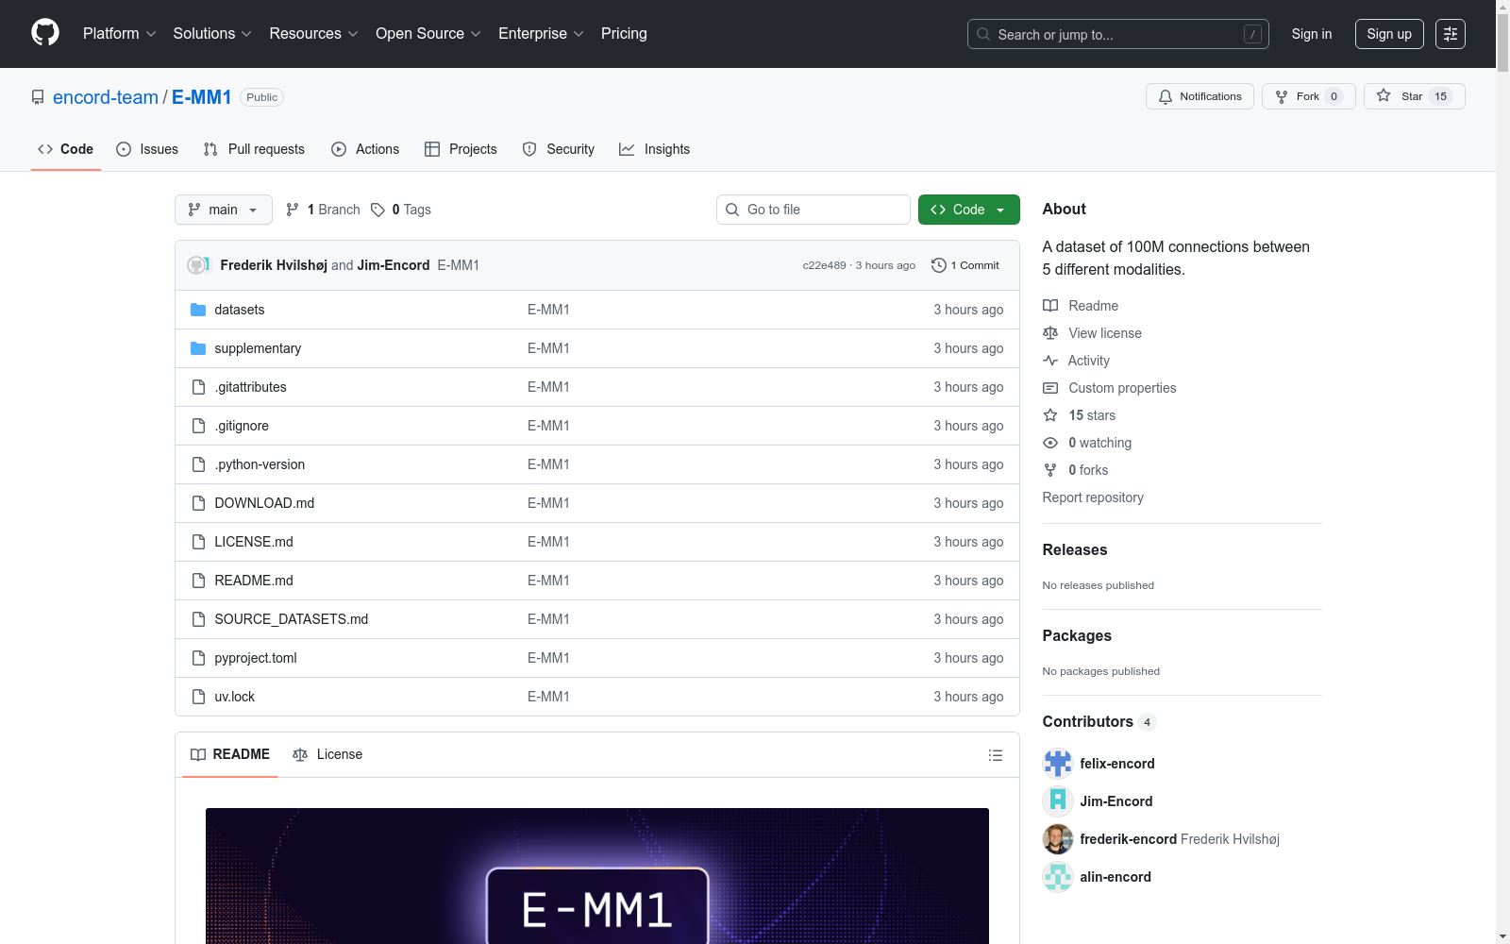The height and width of the screenshot is (944, 1510).
Task: Open the main branch switcher dropdown
Action: 224,210
